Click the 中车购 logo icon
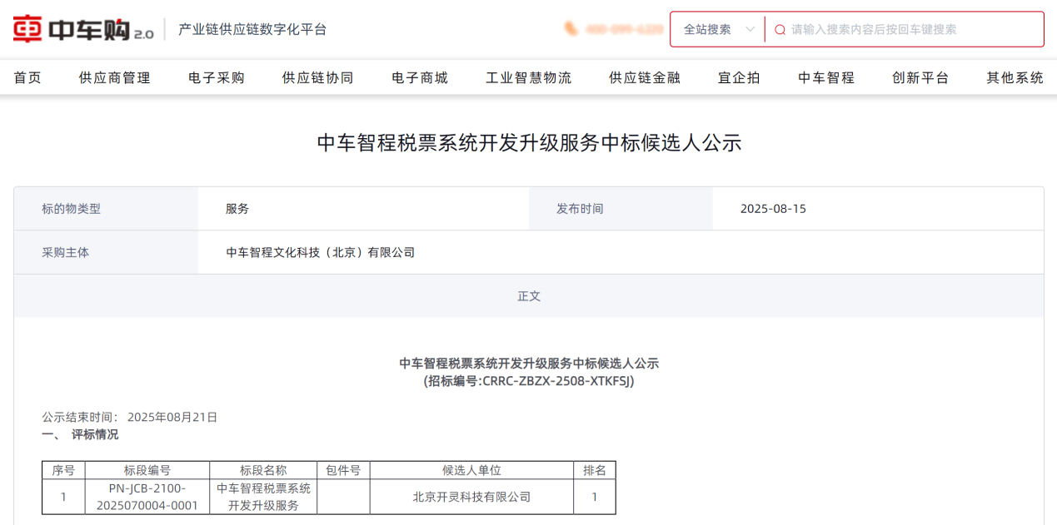The image size is (1057, 525). (28, 29)
